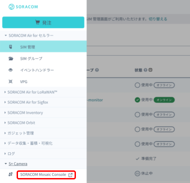Viewport: 190px width, 183px height.
Task: Click the help icon beside 状態 header
Action: click(x=145, y=70)
